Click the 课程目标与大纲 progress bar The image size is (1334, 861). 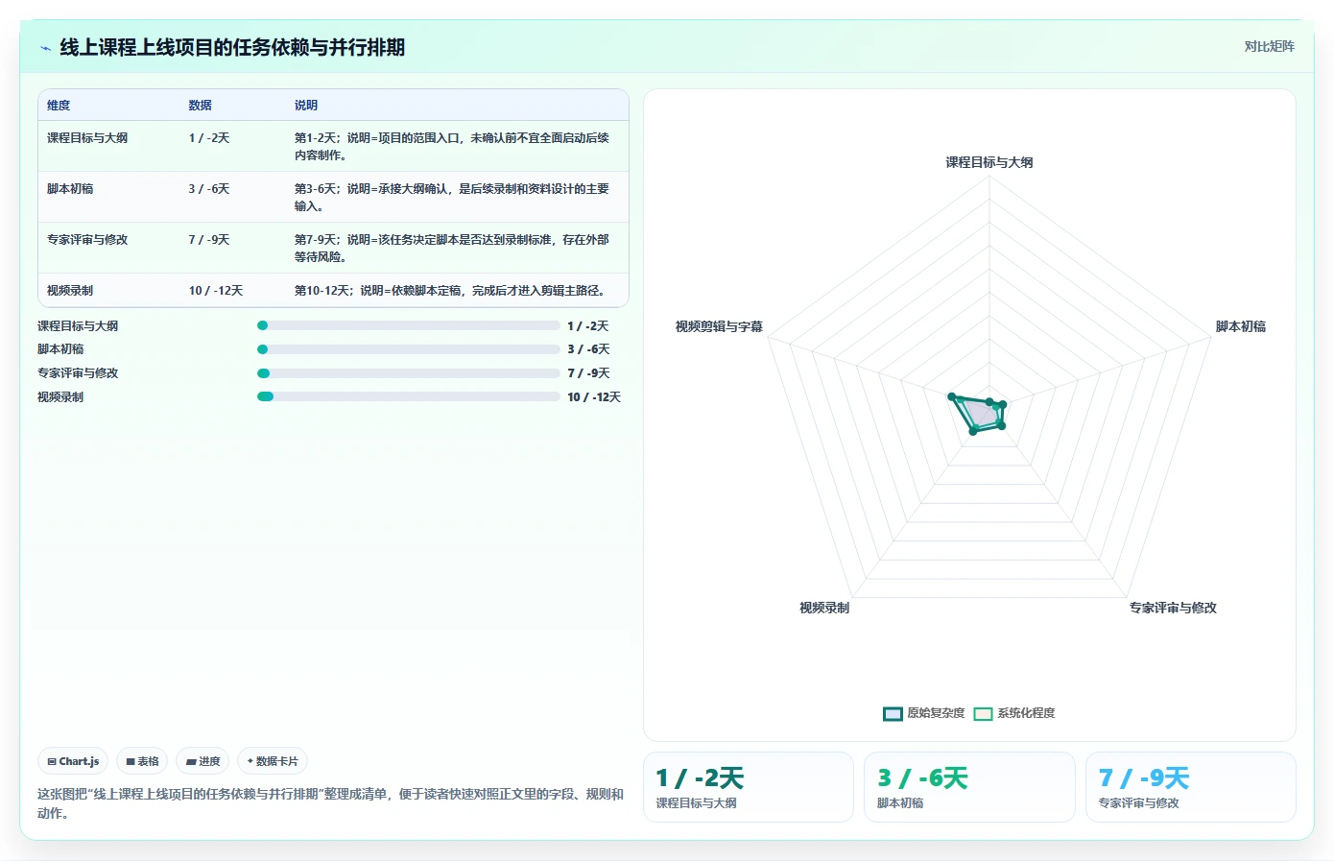pyautogui.click(x=408, y=325)
